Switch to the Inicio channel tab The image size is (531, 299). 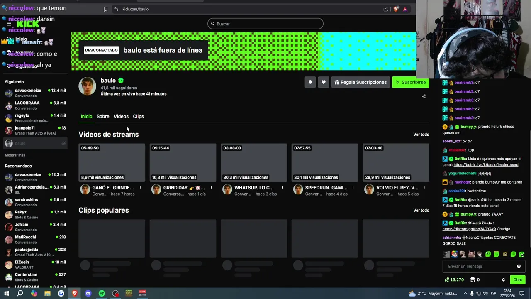(x=86, y=116)
